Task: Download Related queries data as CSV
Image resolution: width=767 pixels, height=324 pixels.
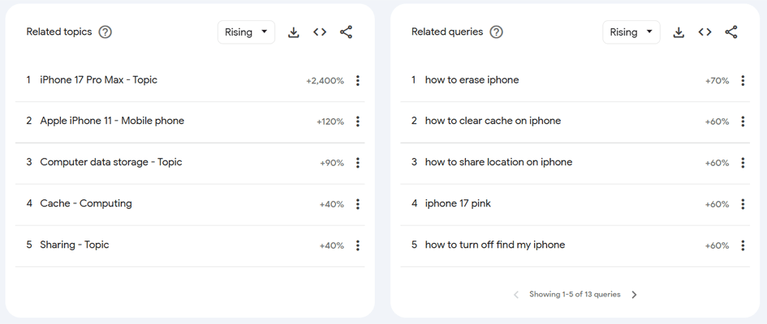Action: [x=679, y=32]
